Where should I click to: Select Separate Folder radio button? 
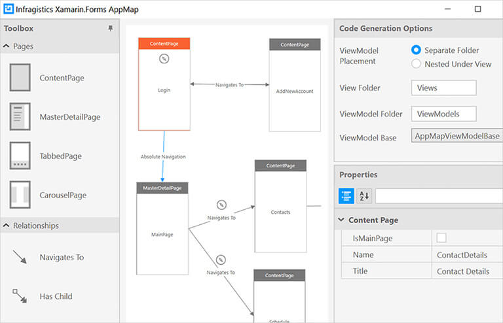point(416,50)
